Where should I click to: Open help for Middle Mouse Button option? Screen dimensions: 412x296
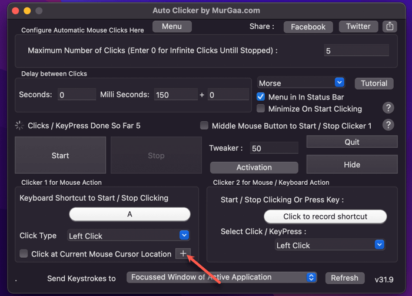coord(388,125)
